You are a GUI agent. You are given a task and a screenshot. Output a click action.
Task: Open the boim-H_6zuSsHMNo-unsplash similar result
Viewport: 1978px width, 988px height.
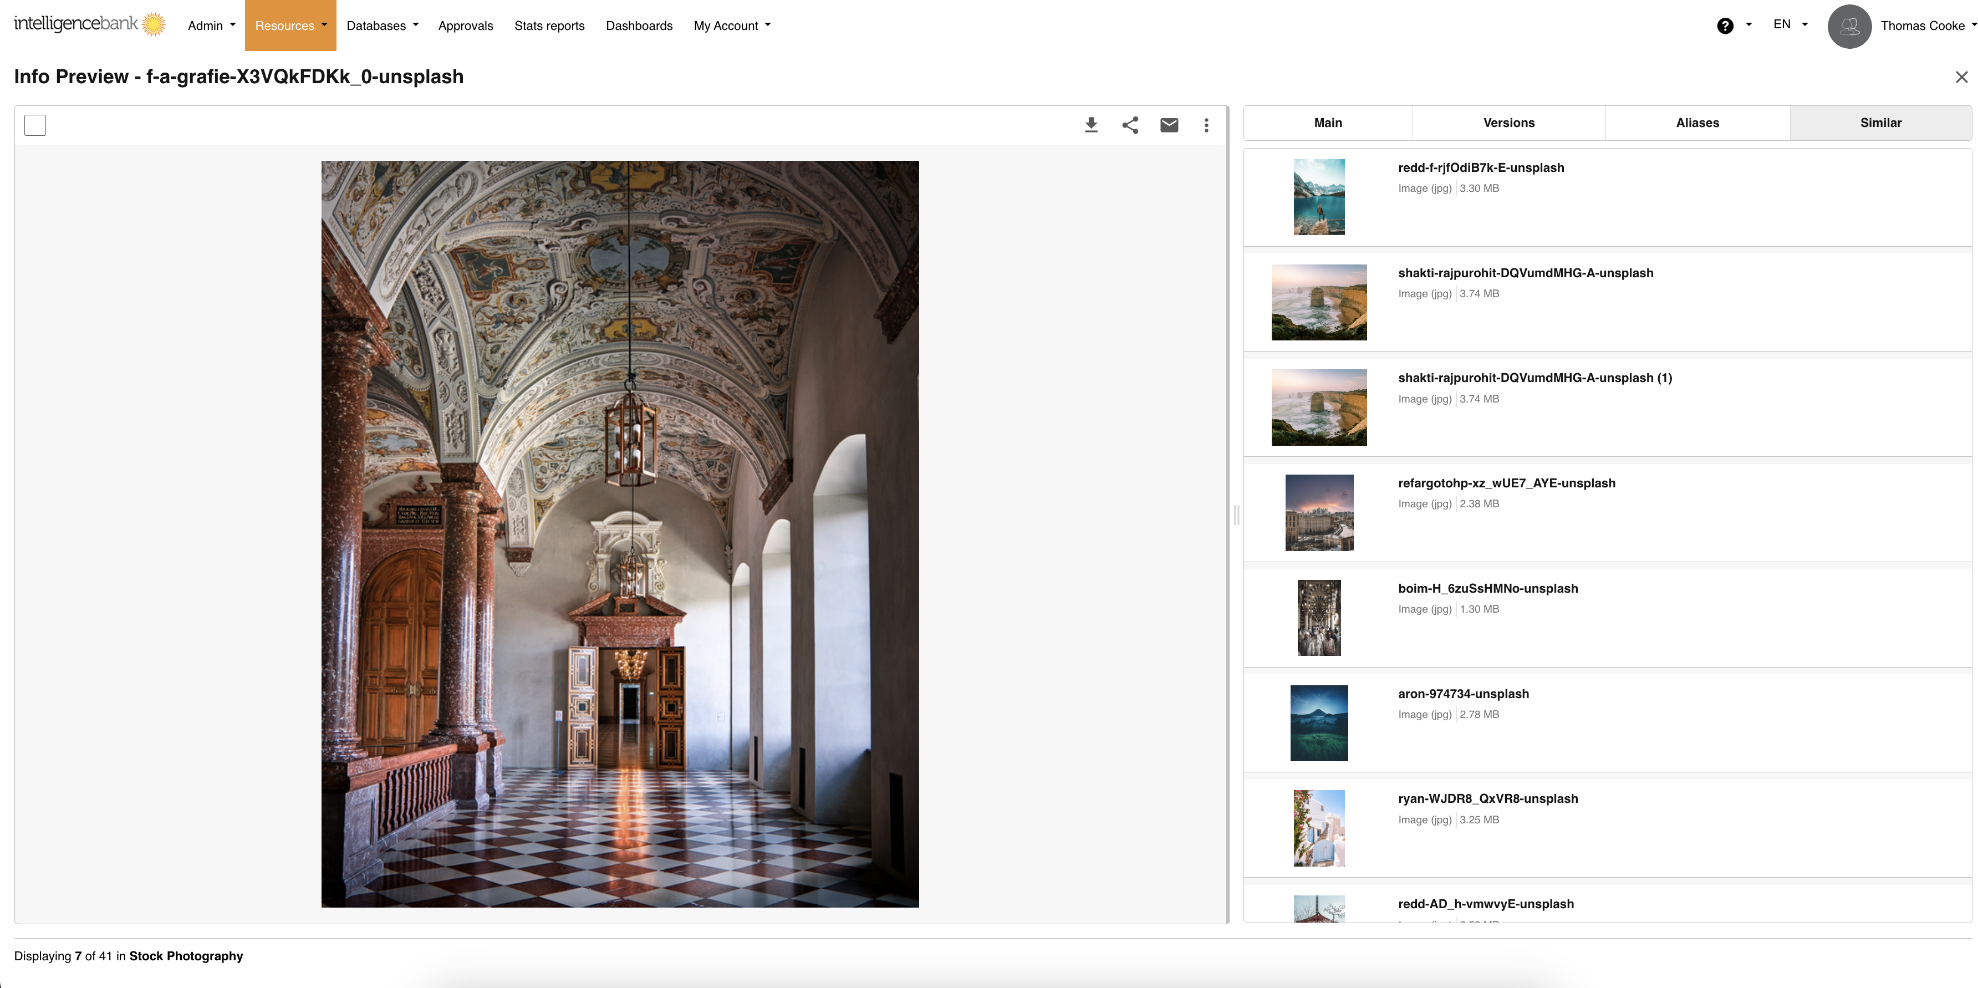[x=1487, y=588]
